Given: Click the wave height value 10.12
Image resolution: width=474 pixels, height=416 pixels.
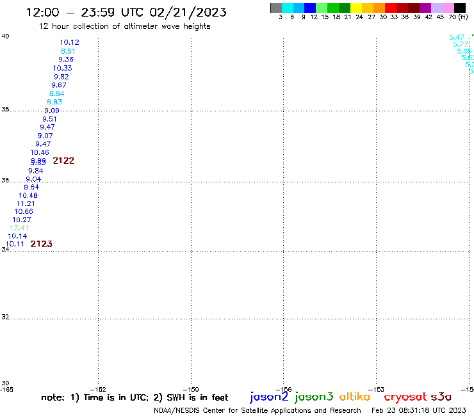Looking at the screenshot, I should pos(70,42).
